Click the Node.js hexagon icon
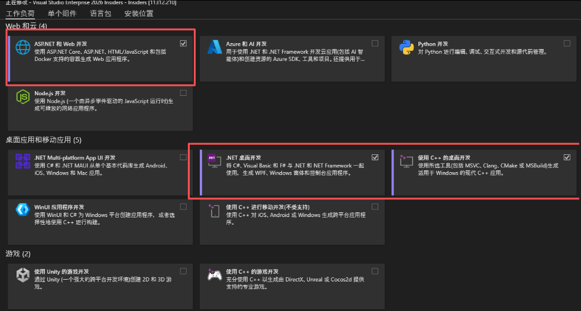 pyautogui.click(x=22, y=97)
